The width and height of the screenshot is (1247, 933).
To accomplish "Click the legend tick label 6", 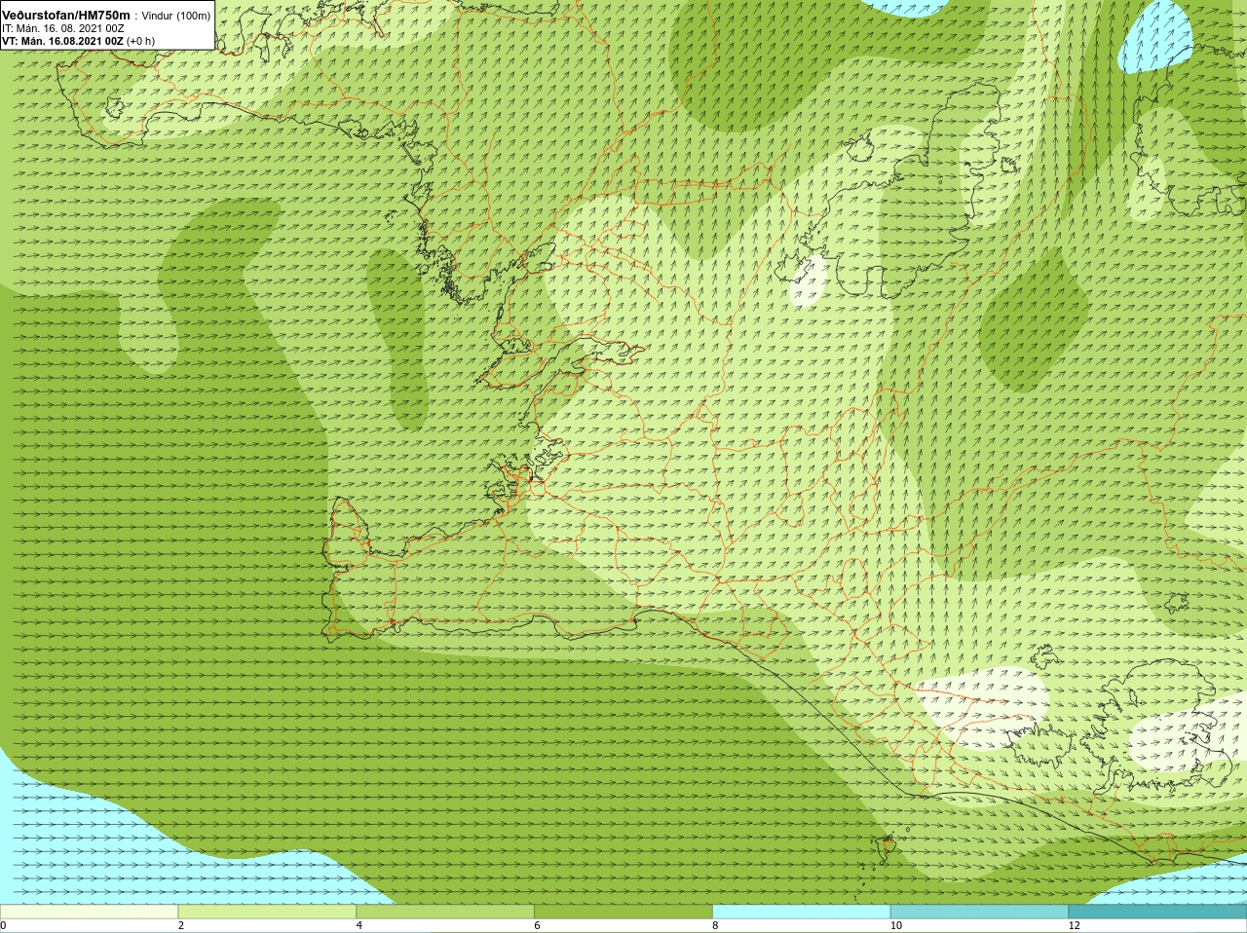I will click(537, 925).
